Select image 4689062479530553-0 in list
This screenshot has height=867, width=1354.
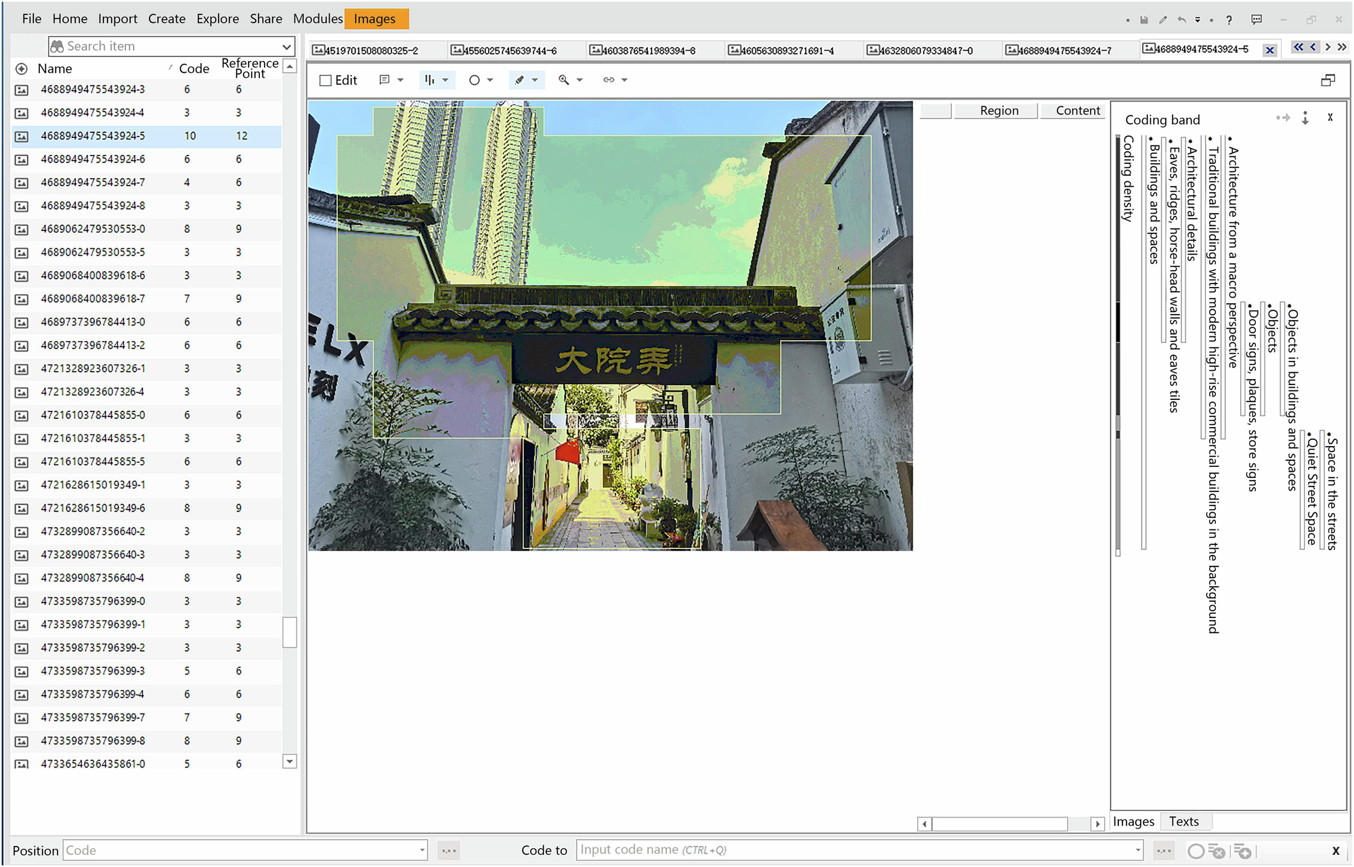(93, 229)
